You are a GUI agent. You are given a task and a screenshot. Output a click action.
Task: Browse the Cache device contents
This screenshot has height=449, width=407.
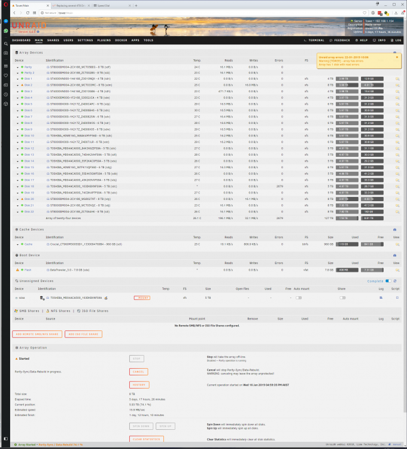(x=397, y=244)
